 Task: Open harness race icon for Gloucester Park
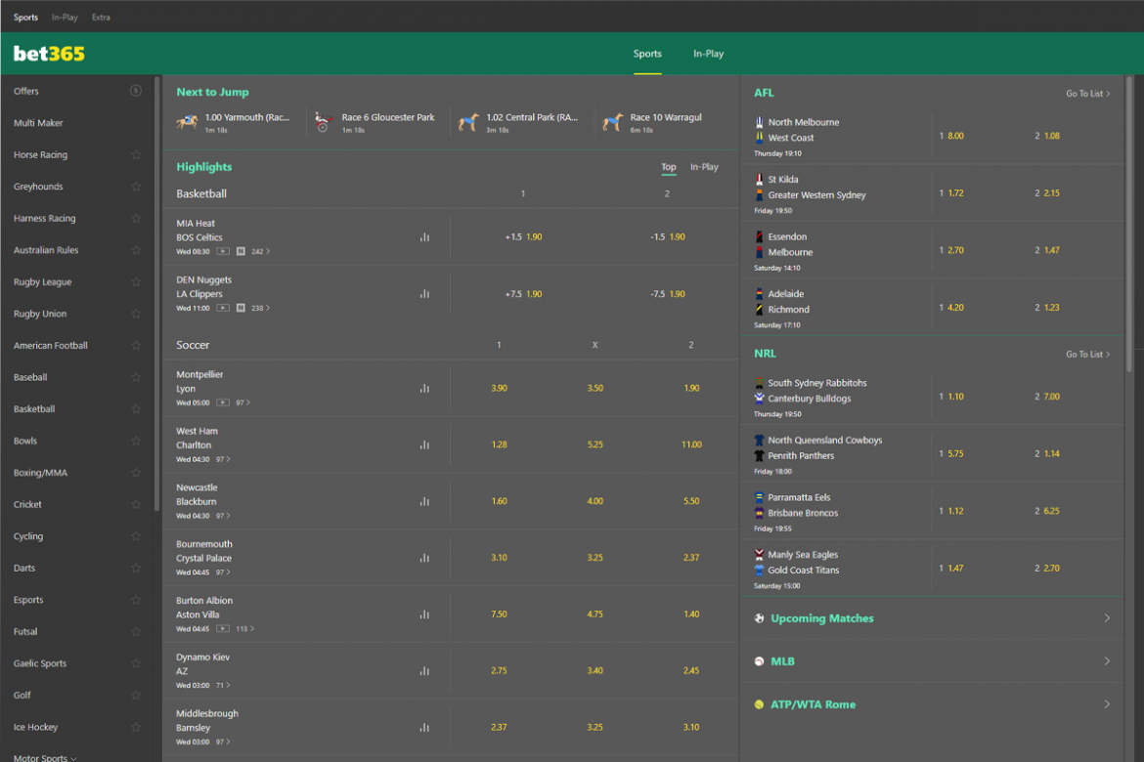point(323,122)
